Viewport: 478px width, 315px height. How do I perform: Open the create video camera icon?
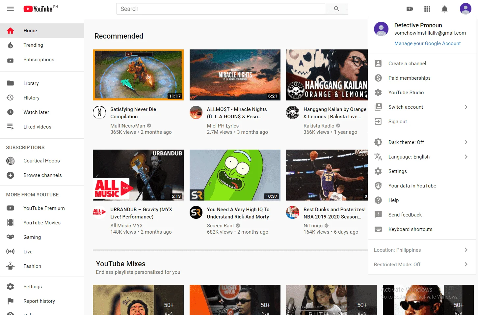[410, 9]
